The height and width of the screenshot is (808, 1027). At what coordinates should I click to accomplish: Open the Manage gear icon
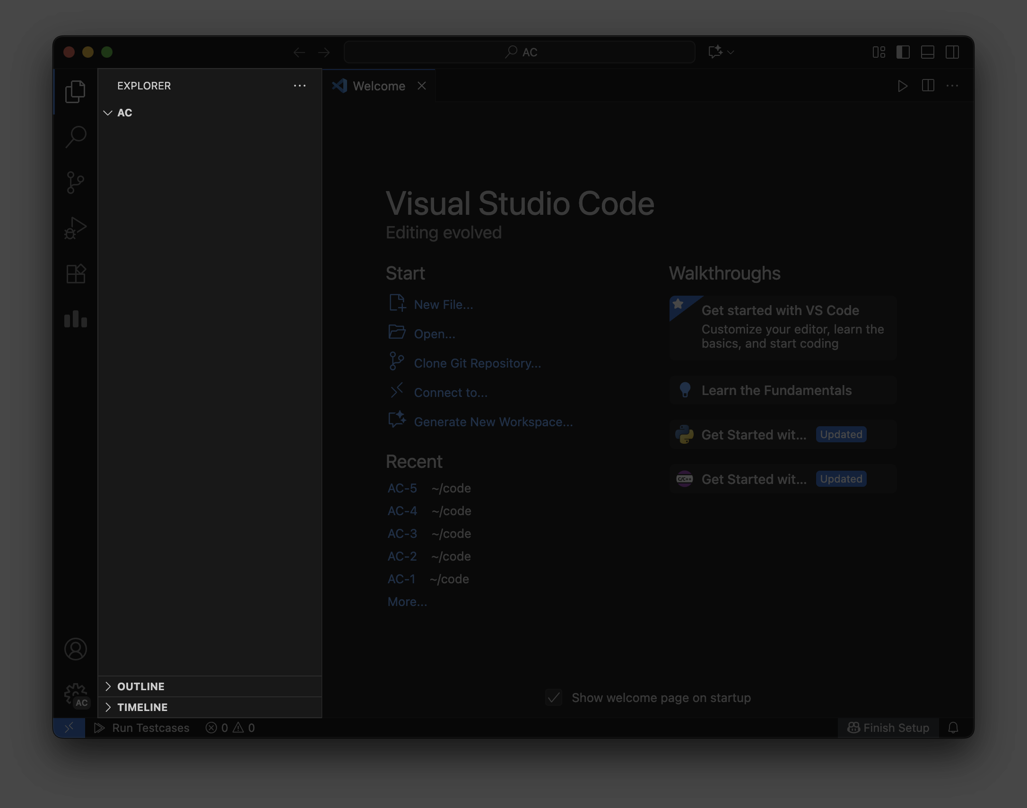pyautogui.click(x=76, y=694)
